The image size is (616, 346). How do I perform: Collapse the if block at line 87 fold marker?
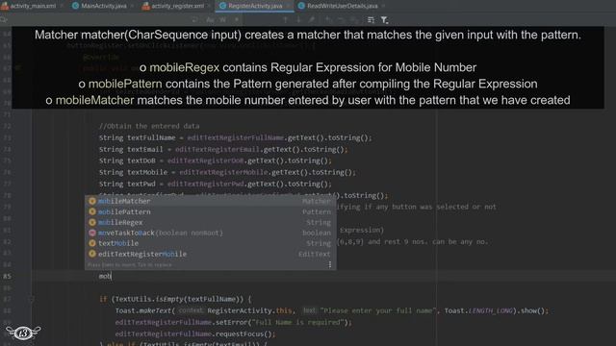(32, 299)
